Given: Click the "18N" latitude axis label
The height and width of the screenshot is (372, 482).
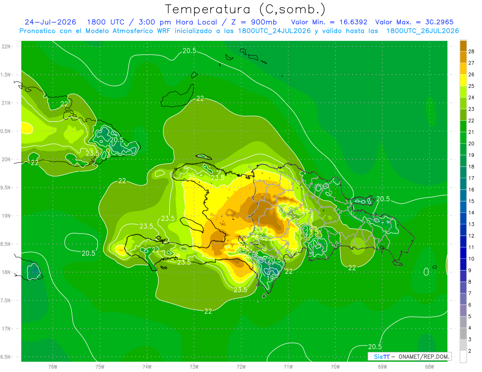Looking at the screenshot, I should pos(6,272).
